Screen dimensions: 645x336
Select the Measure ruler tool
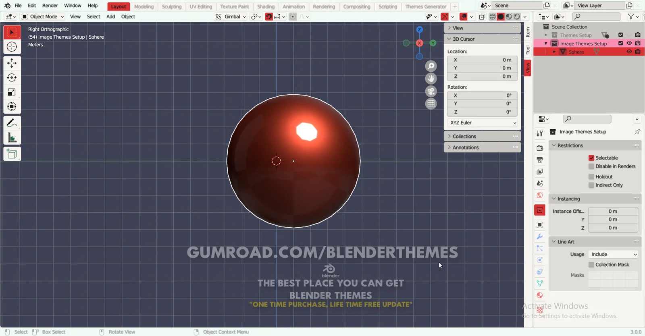point(12,138)
